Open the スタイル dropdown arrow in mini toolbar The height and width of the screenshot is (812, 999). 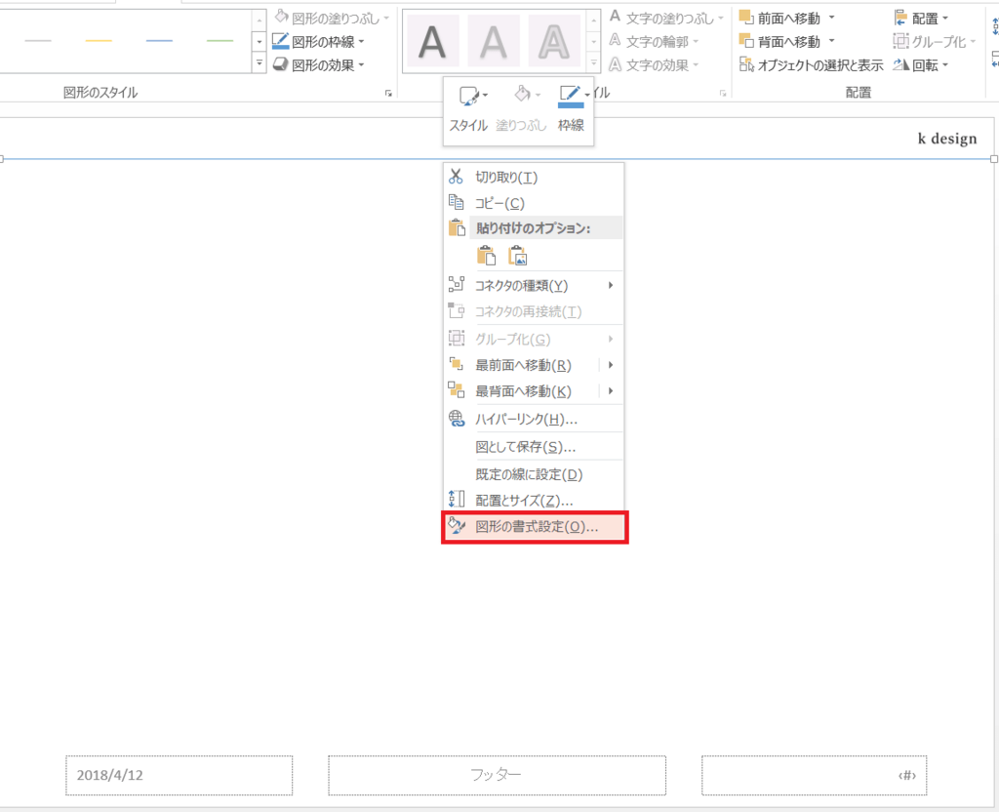(485, 95)
